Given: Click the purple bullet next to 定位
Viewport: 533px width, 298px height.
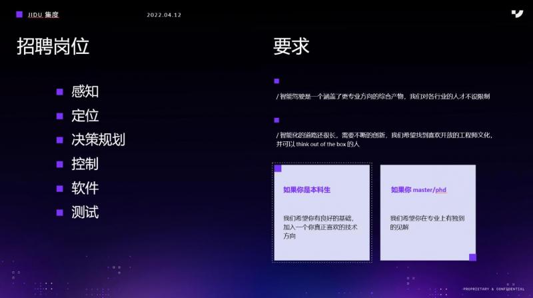Looking at the screenshot, I should (x=60, y=116).
